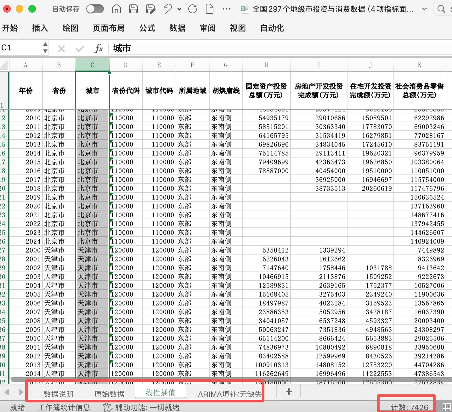Select column K header
Viewport: 452px width, 412px height.
420,65
